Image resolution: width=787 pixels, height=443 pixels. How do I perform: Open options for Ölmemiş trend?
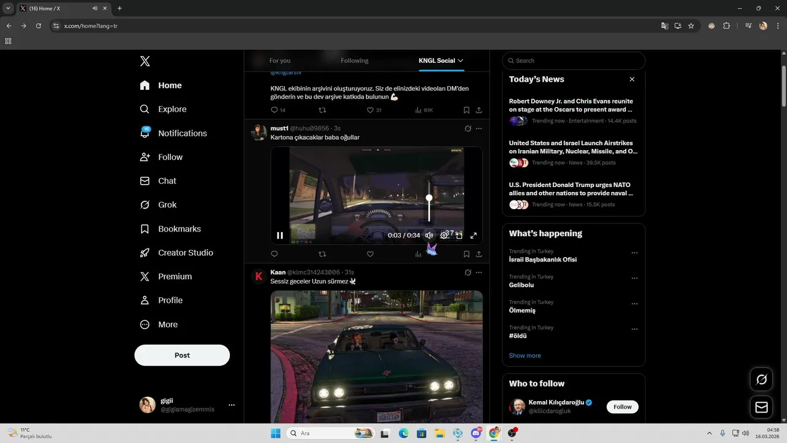click(635, 304)
